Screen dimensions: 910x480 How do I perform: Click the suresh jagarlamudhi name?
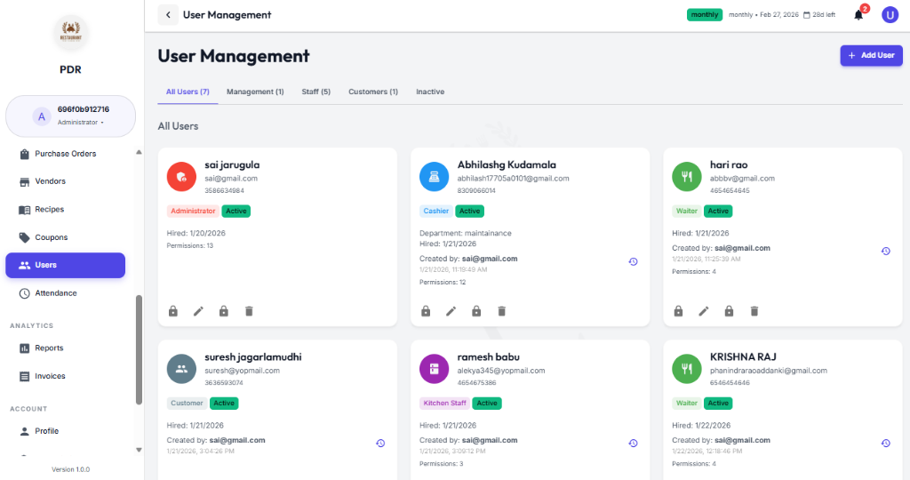click(x=253, y=357)
